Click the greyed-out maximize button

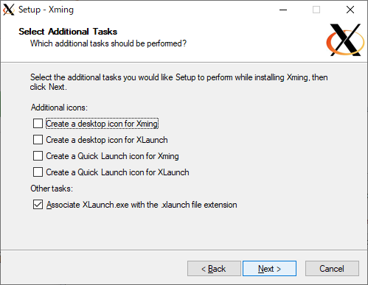click(x=316, y=10)
